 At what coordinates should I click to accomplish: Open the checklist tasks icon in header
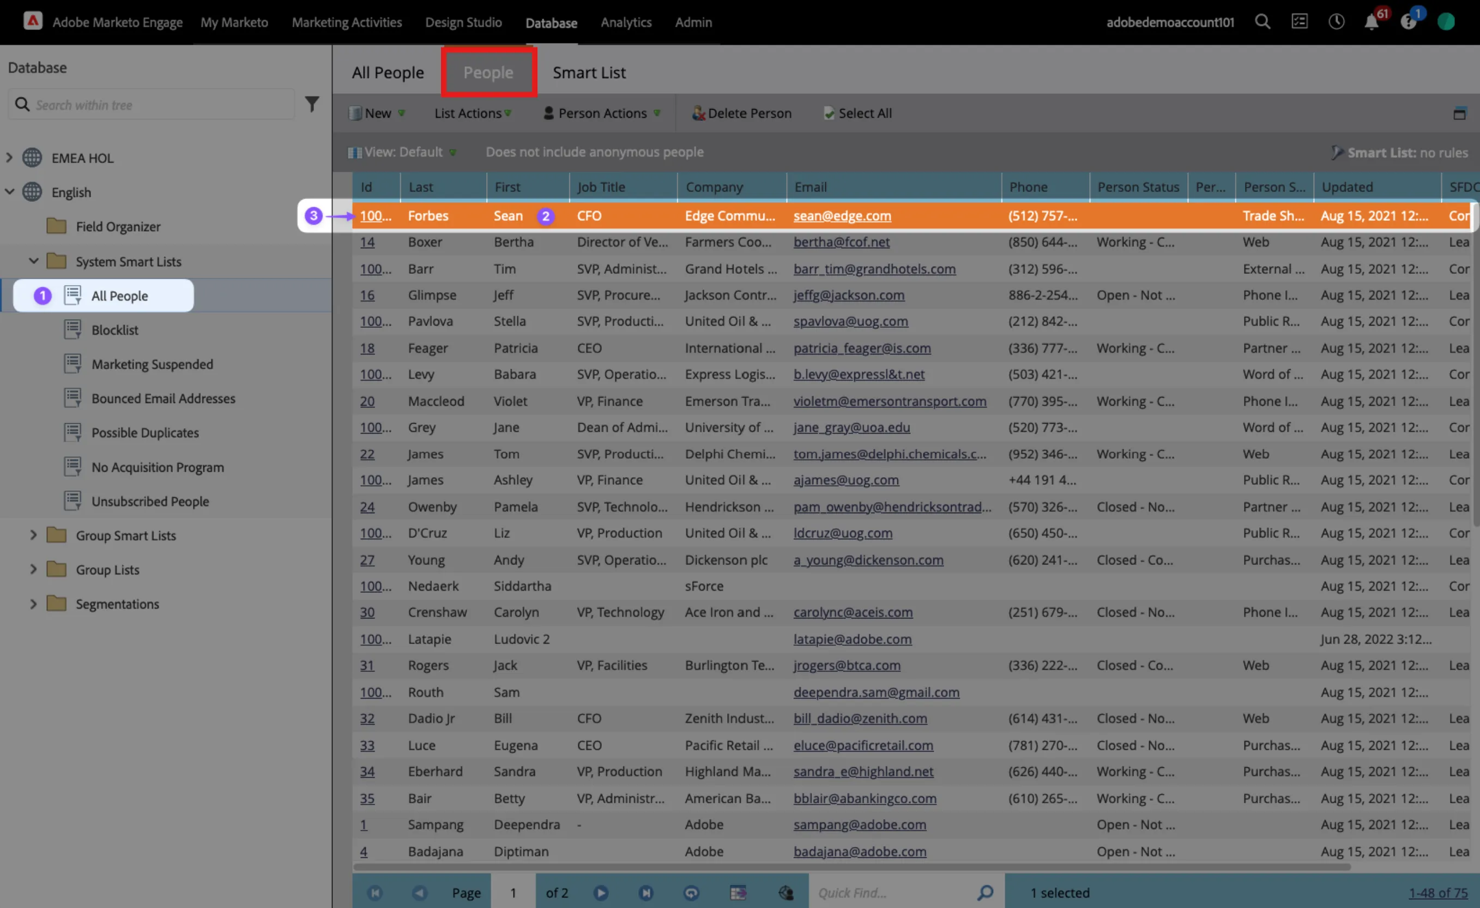(1299, 22)
